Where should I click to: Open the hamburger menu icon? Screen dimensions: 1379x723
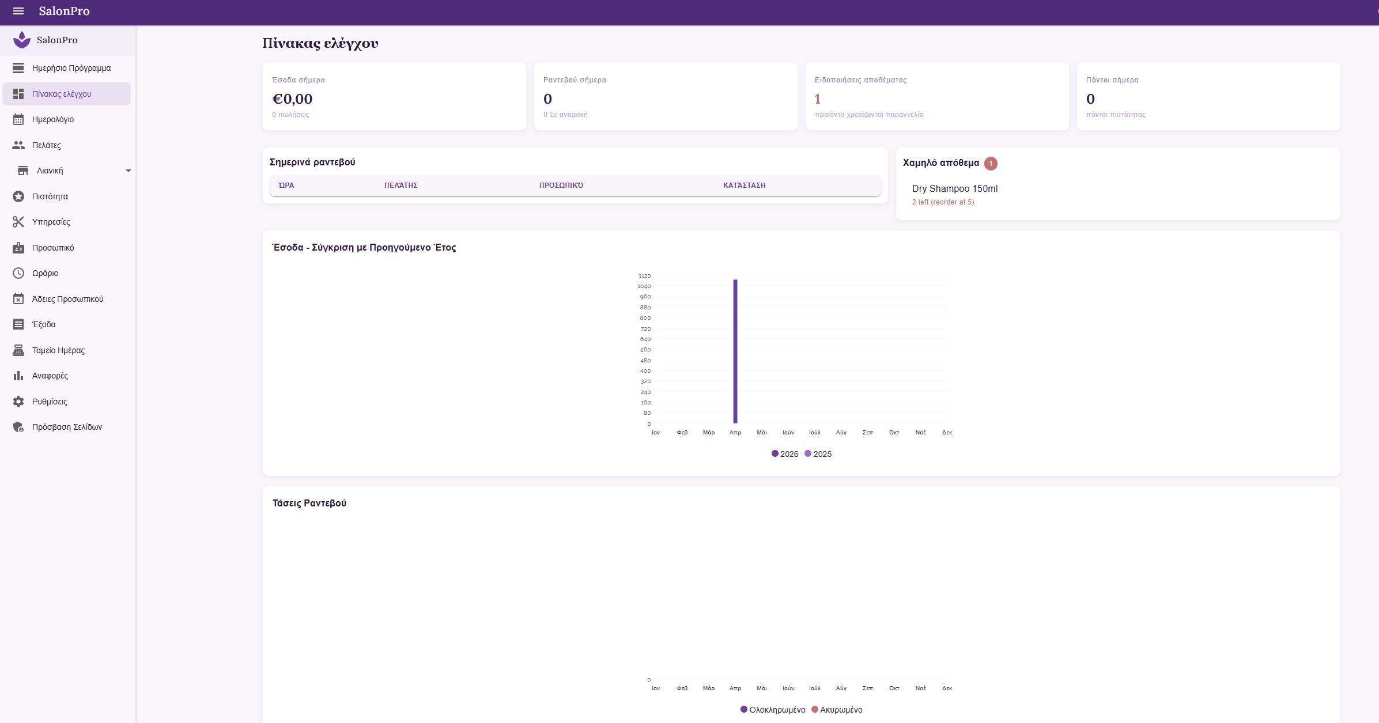point(18,11)
